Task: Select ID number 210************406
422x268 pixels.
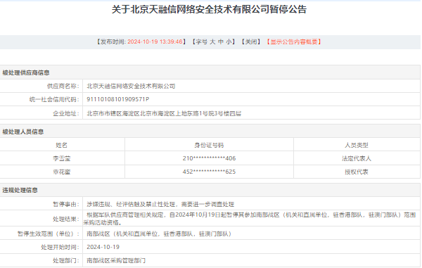Action: point(209,158)
